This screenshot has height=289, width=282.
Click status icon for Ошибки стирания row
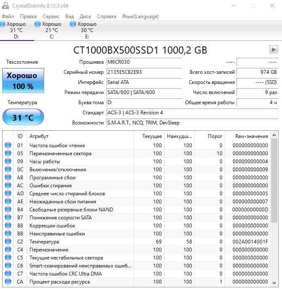coord(8,185)
